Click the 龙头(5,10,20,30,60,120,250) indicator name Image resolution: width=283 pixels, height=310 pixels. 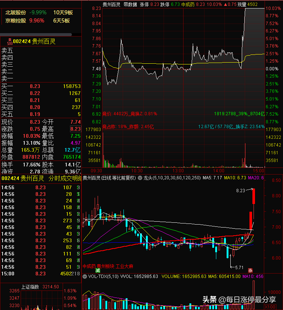point(172,178)
